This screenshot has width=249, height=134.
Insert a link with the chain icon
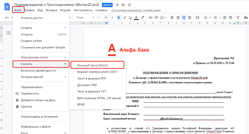pos(150,18)
